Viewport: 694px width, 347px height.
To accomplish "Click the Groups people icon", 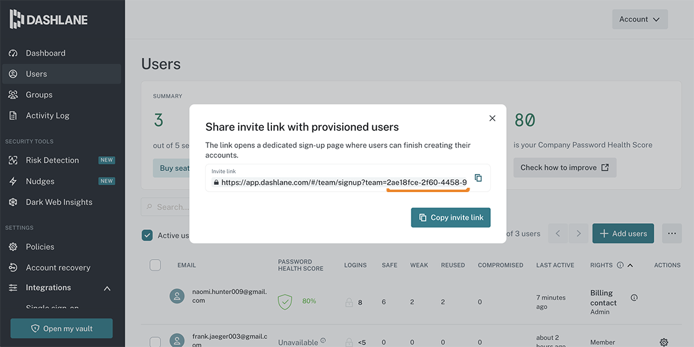I will pyautogui.click(x=13, y=95).
